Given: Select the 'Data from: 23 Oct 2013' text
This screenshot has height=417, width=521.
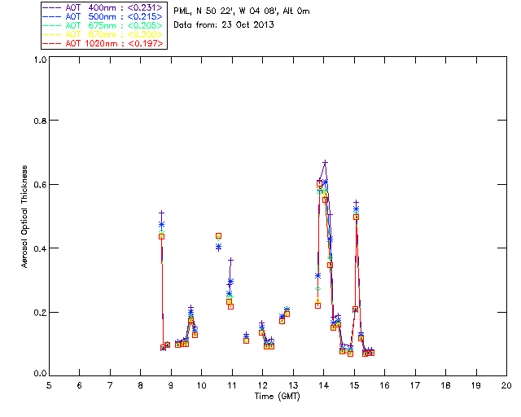Looking at the screenshot, I should 224,25.
